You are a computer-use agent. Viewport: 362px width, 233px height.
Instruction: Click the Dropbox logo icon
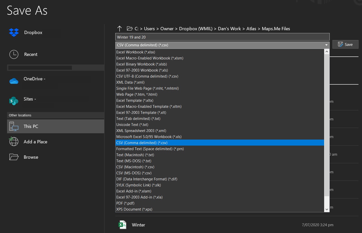click(x=14, y=32)
